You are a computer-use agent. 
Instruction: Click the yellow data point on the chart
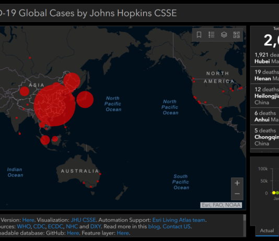274,192
